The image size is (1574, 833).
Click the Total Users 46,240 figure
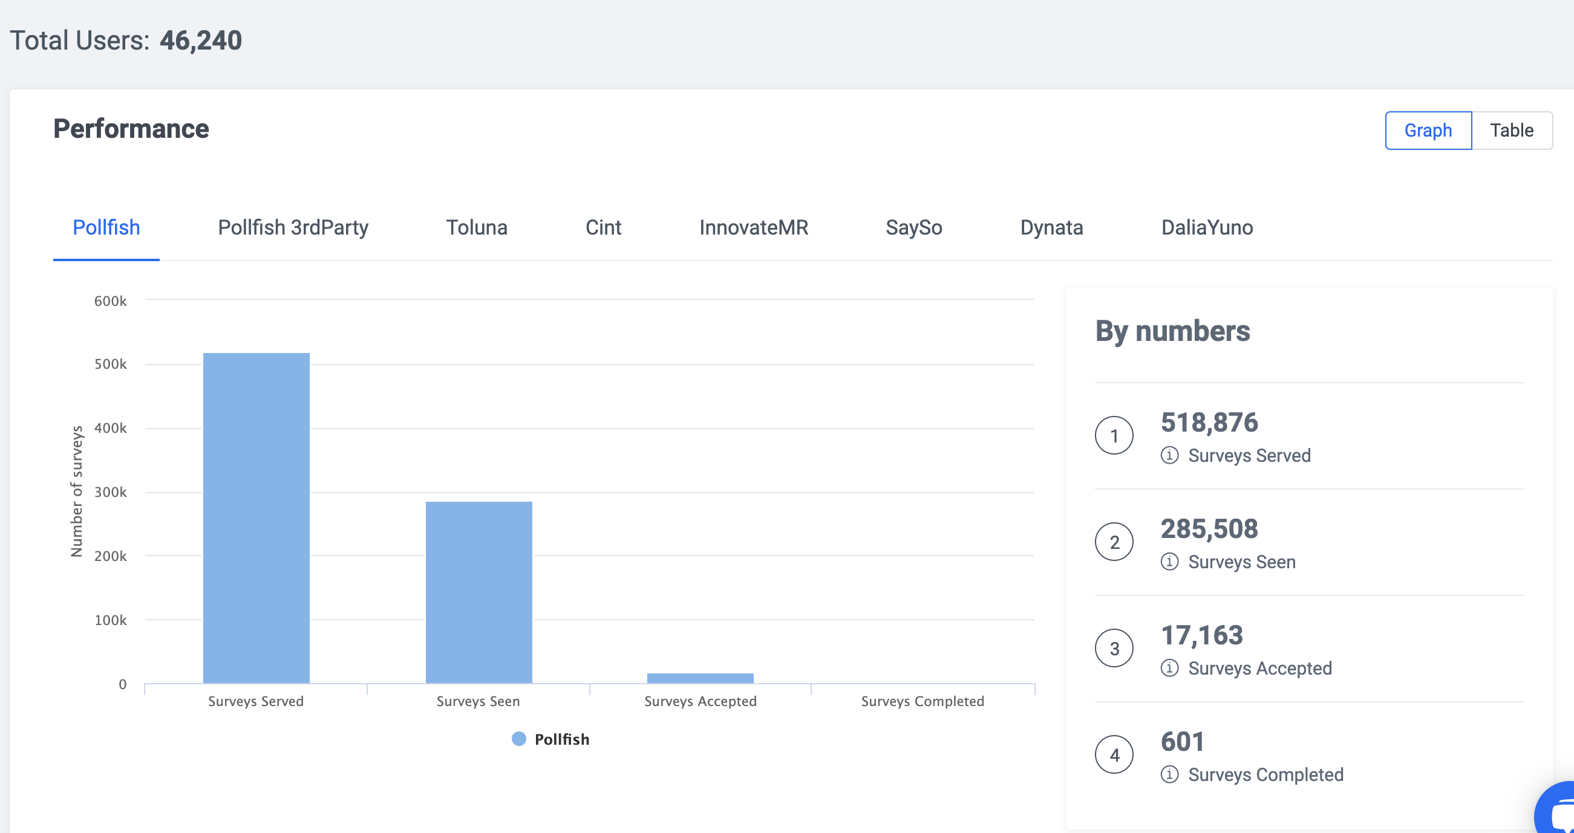[x=201, y=41]
